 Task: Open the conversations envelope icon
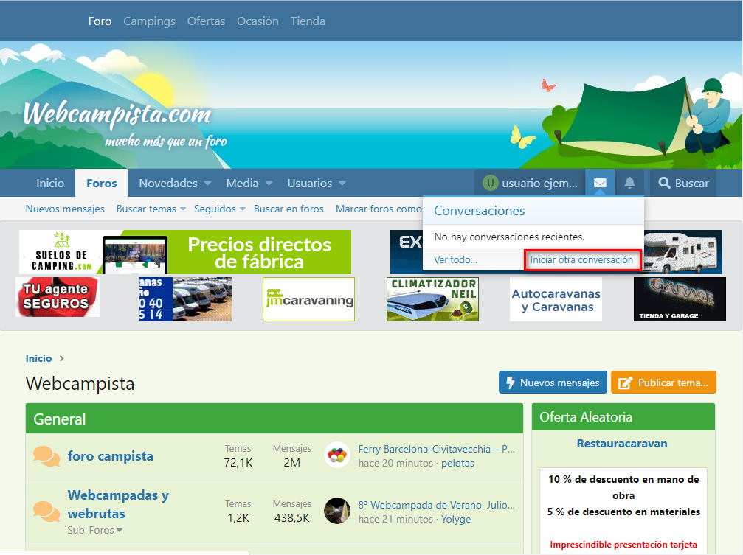point(600,183)
